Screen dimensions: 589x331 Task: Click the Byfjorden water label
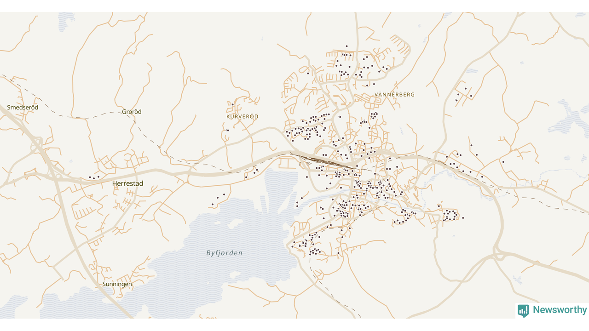(x=224, y=253)
